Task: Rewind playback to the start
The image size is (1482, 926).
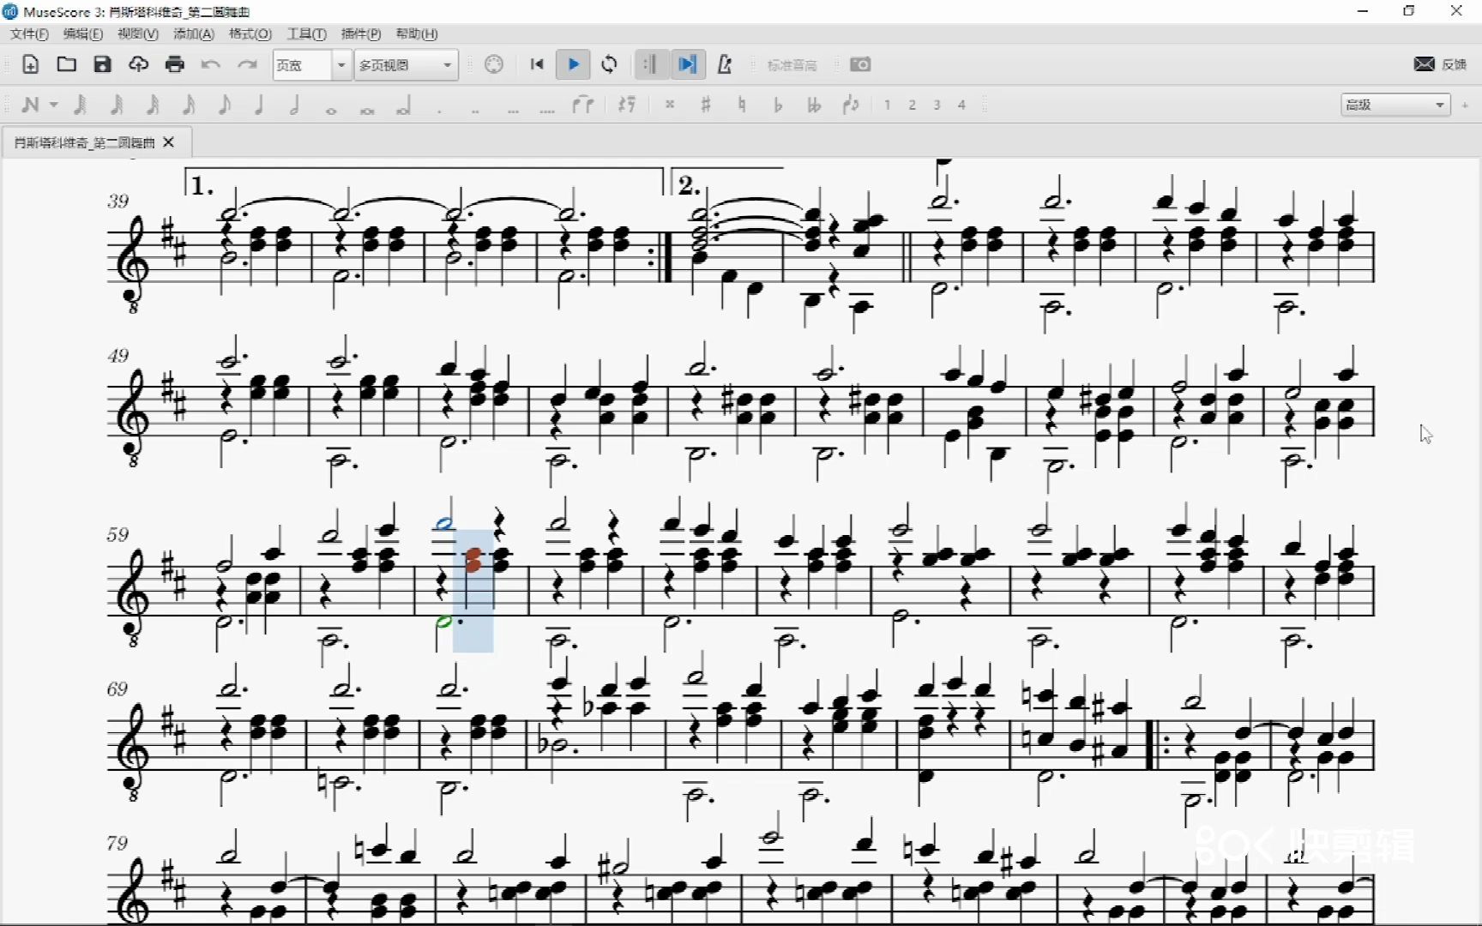Action: [537, 64]
